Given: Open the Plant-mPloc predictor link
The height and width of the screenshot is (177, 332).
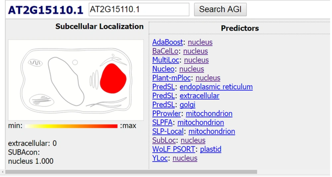Looking at the screenshot, I should click(x=171, y=78).
